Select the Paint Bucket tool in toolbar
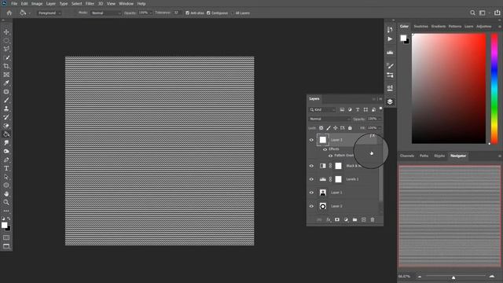Viewport: 503px width, 283px height. point(6,134)
